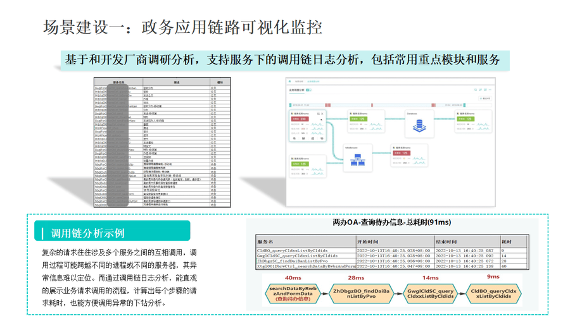Screen dimensions: 563x316
Task: Click the 28ms label
Action: click(356, 277)
